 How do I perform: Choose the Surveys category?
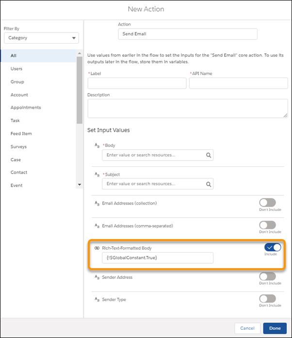point(18,146)
